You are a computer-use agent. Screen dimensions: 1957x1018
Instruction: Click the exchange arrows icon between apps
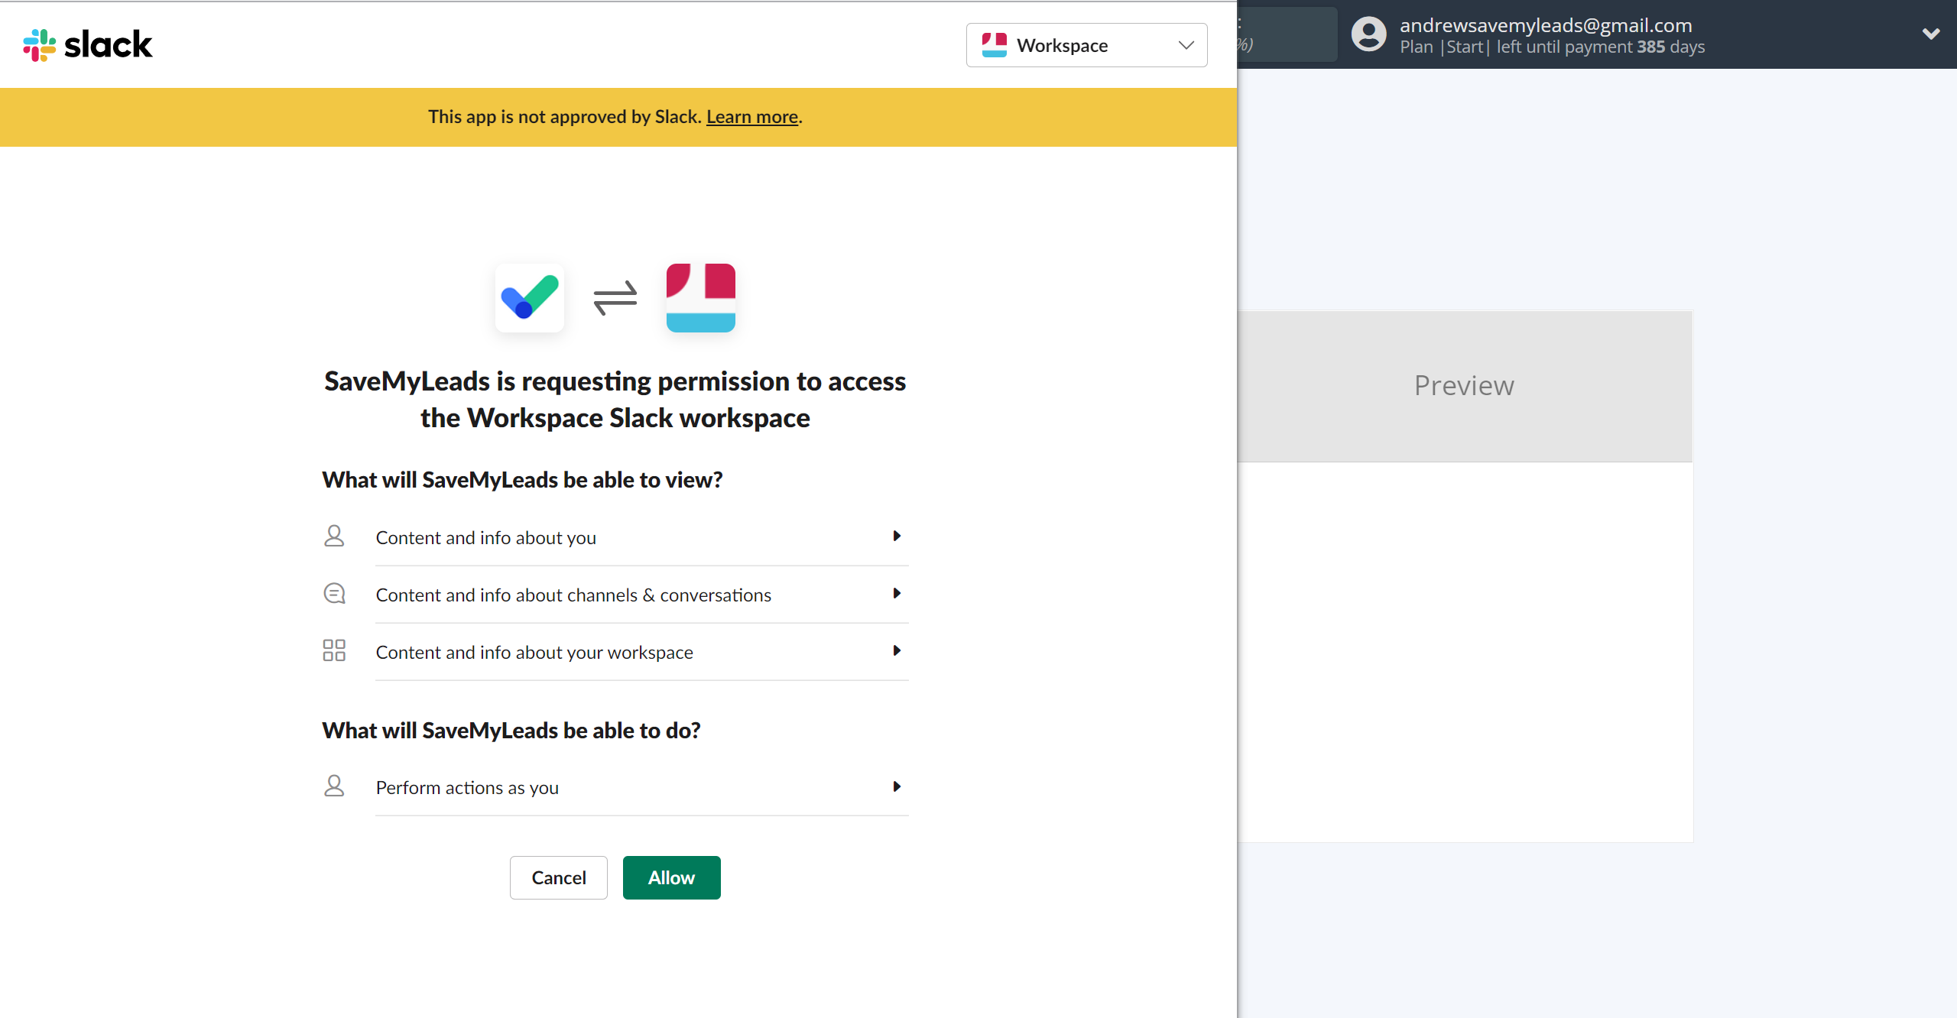[615, 298]
